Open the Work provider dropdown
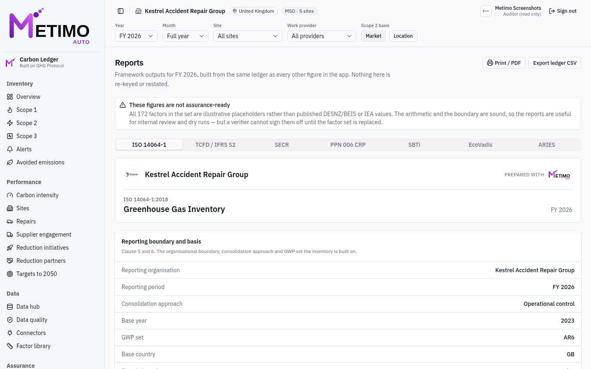Viewport: 591px width, 369px height. [322, 36]
